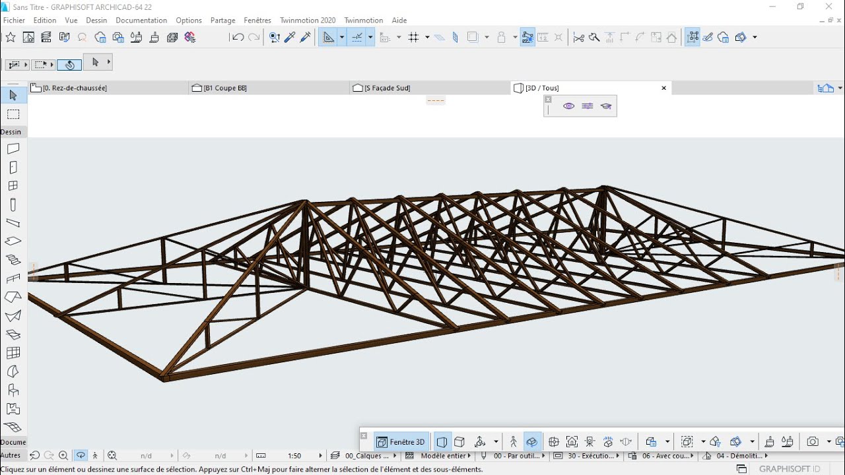Select the Arrow tool in the toolbox
The height and width of the screenshot is (475, 845).
(13, 96)
